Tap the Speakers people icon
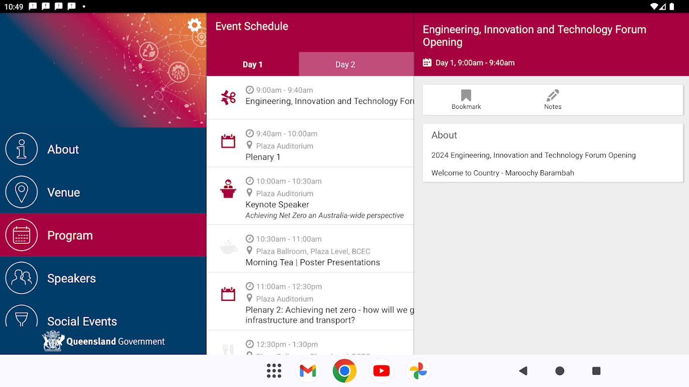Viewport: 689px width, 387px height. coord(21,278)
